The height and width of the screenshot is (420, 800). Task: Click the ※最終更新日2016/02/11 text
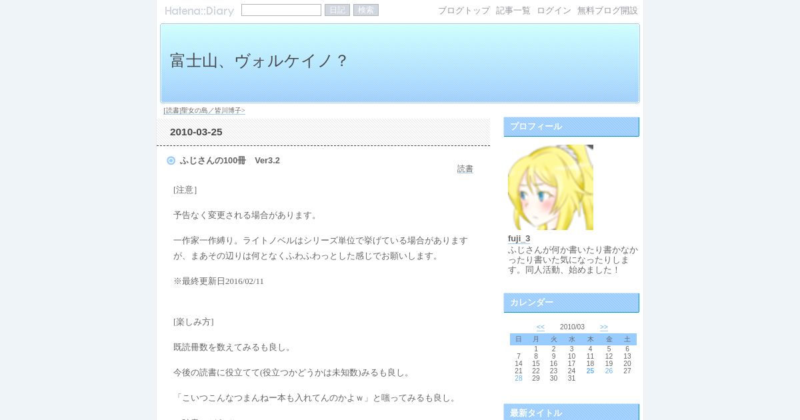click(219, 281)
